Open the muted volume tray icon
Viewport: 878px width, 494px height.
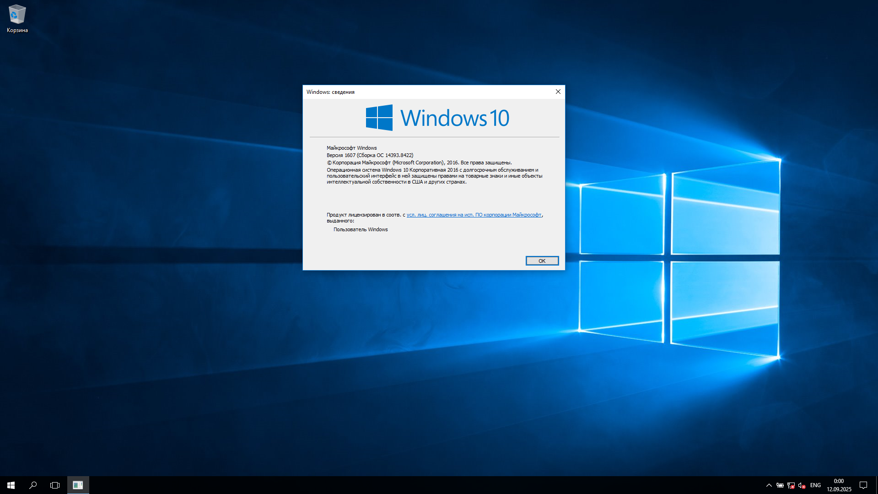click(802, 485)
